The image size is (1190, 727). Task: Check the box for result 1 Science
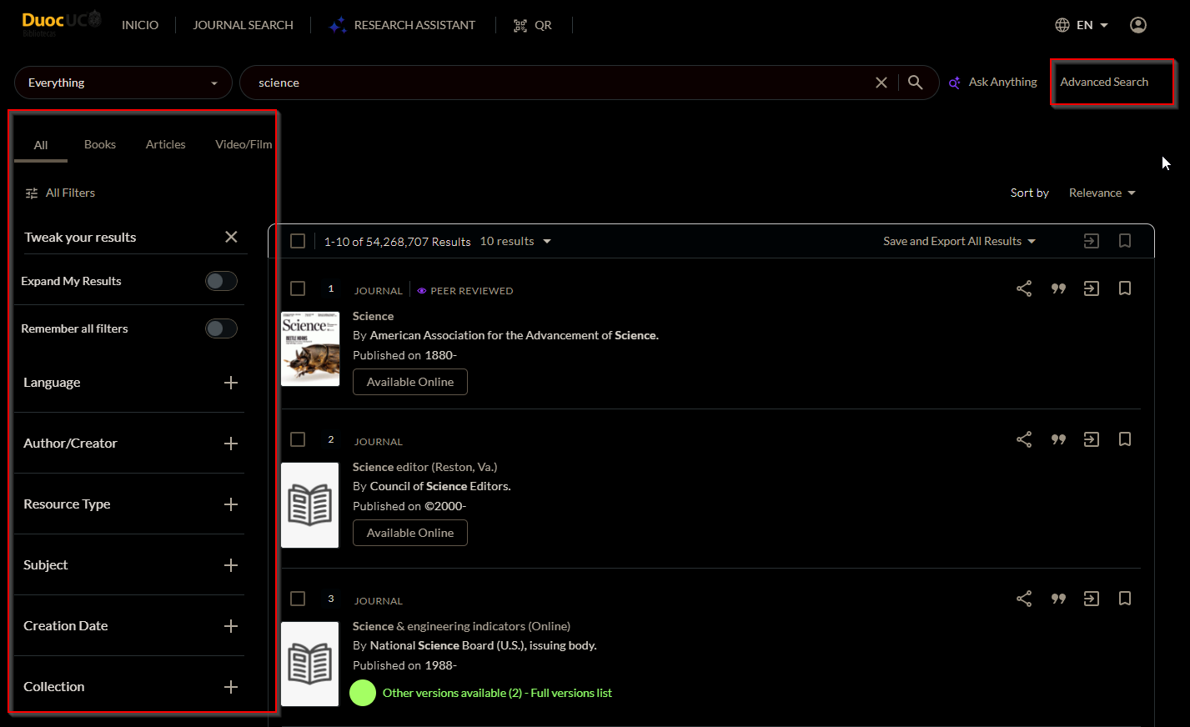point(298,288)
